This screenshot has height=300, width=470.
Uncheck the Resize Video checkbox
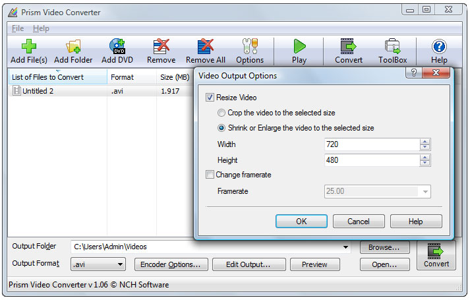click(210, 98)
